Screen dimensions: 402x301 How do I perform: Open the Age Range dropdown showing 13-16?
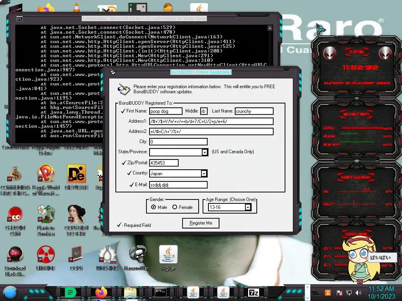[248, 207]
